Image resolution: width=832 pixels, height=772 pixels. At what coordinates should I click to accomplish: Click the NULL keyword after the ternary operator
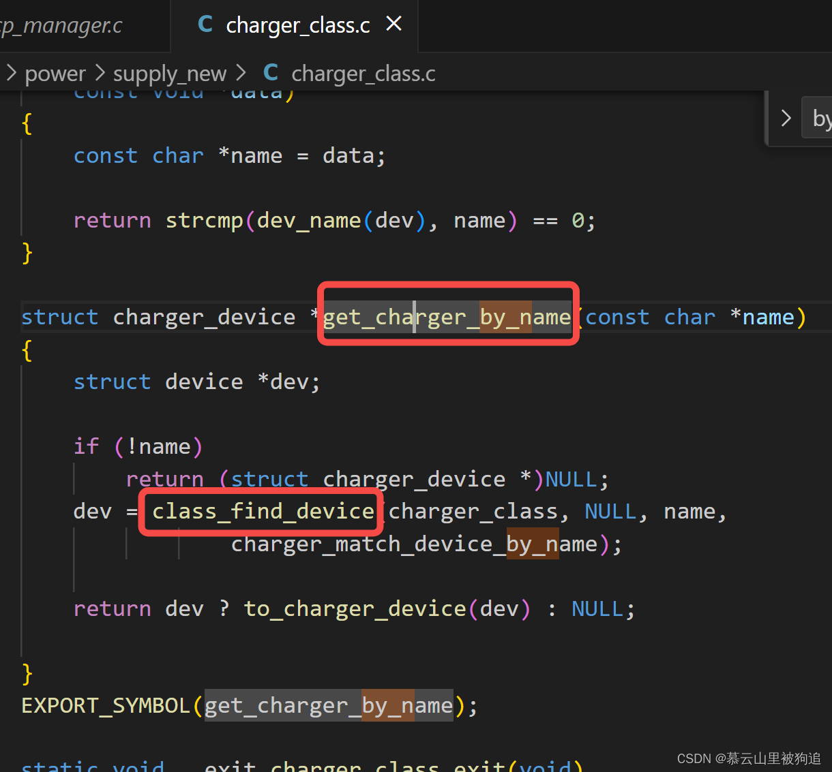(597, 608)
